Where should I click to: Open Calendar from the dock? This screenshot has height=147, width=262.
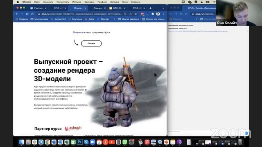tap(99, 142)
